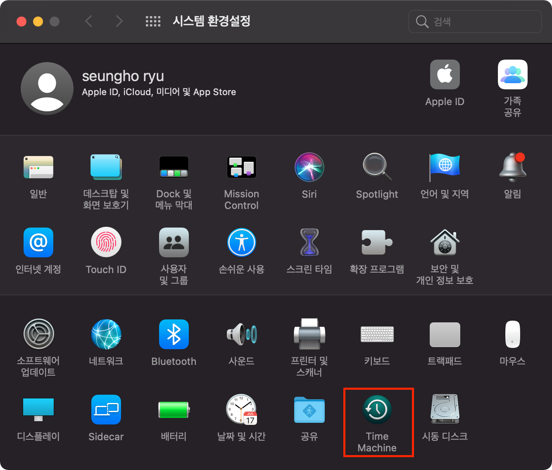
Task: Open 키보드 preferences
Action: [x=377, y=334]
